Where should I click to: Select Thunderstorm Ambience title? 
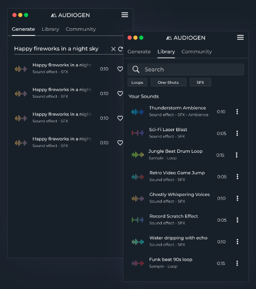click(x=177, y=108)
